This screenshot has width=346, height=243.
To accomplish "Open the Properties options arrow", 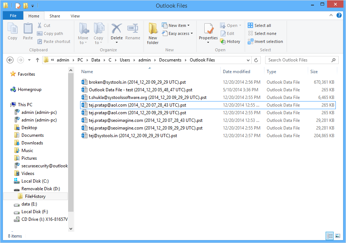I will point(208,43).
